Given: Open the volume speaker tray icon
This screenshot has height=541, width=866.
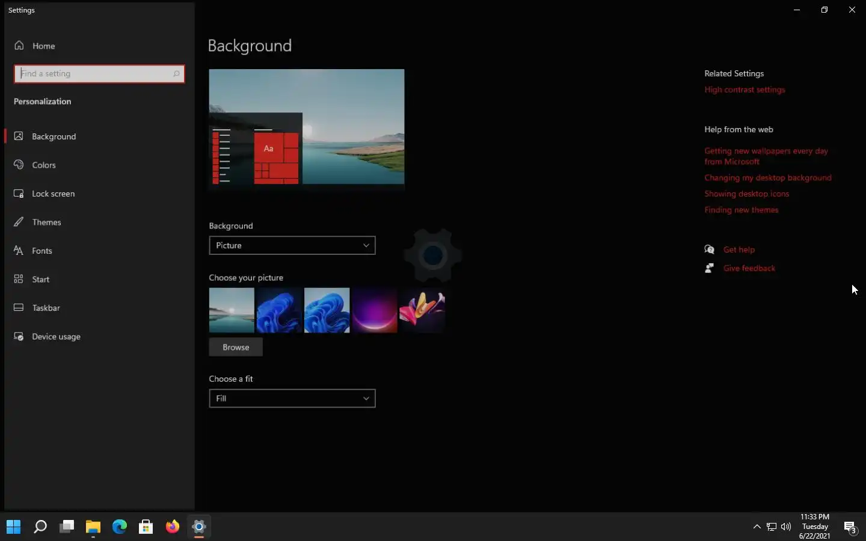Looking at the screenshot, I should (786, 527).
